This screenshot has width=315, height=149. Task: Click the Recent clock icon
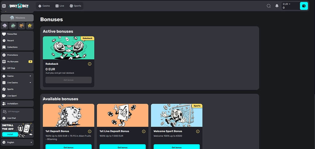pyautogui.click(x=4, y=41)
